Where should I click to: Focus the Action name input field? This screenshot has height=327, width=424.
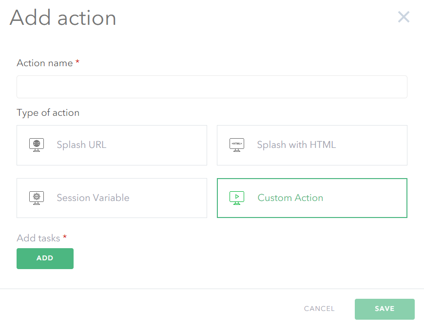click(212, 87)
